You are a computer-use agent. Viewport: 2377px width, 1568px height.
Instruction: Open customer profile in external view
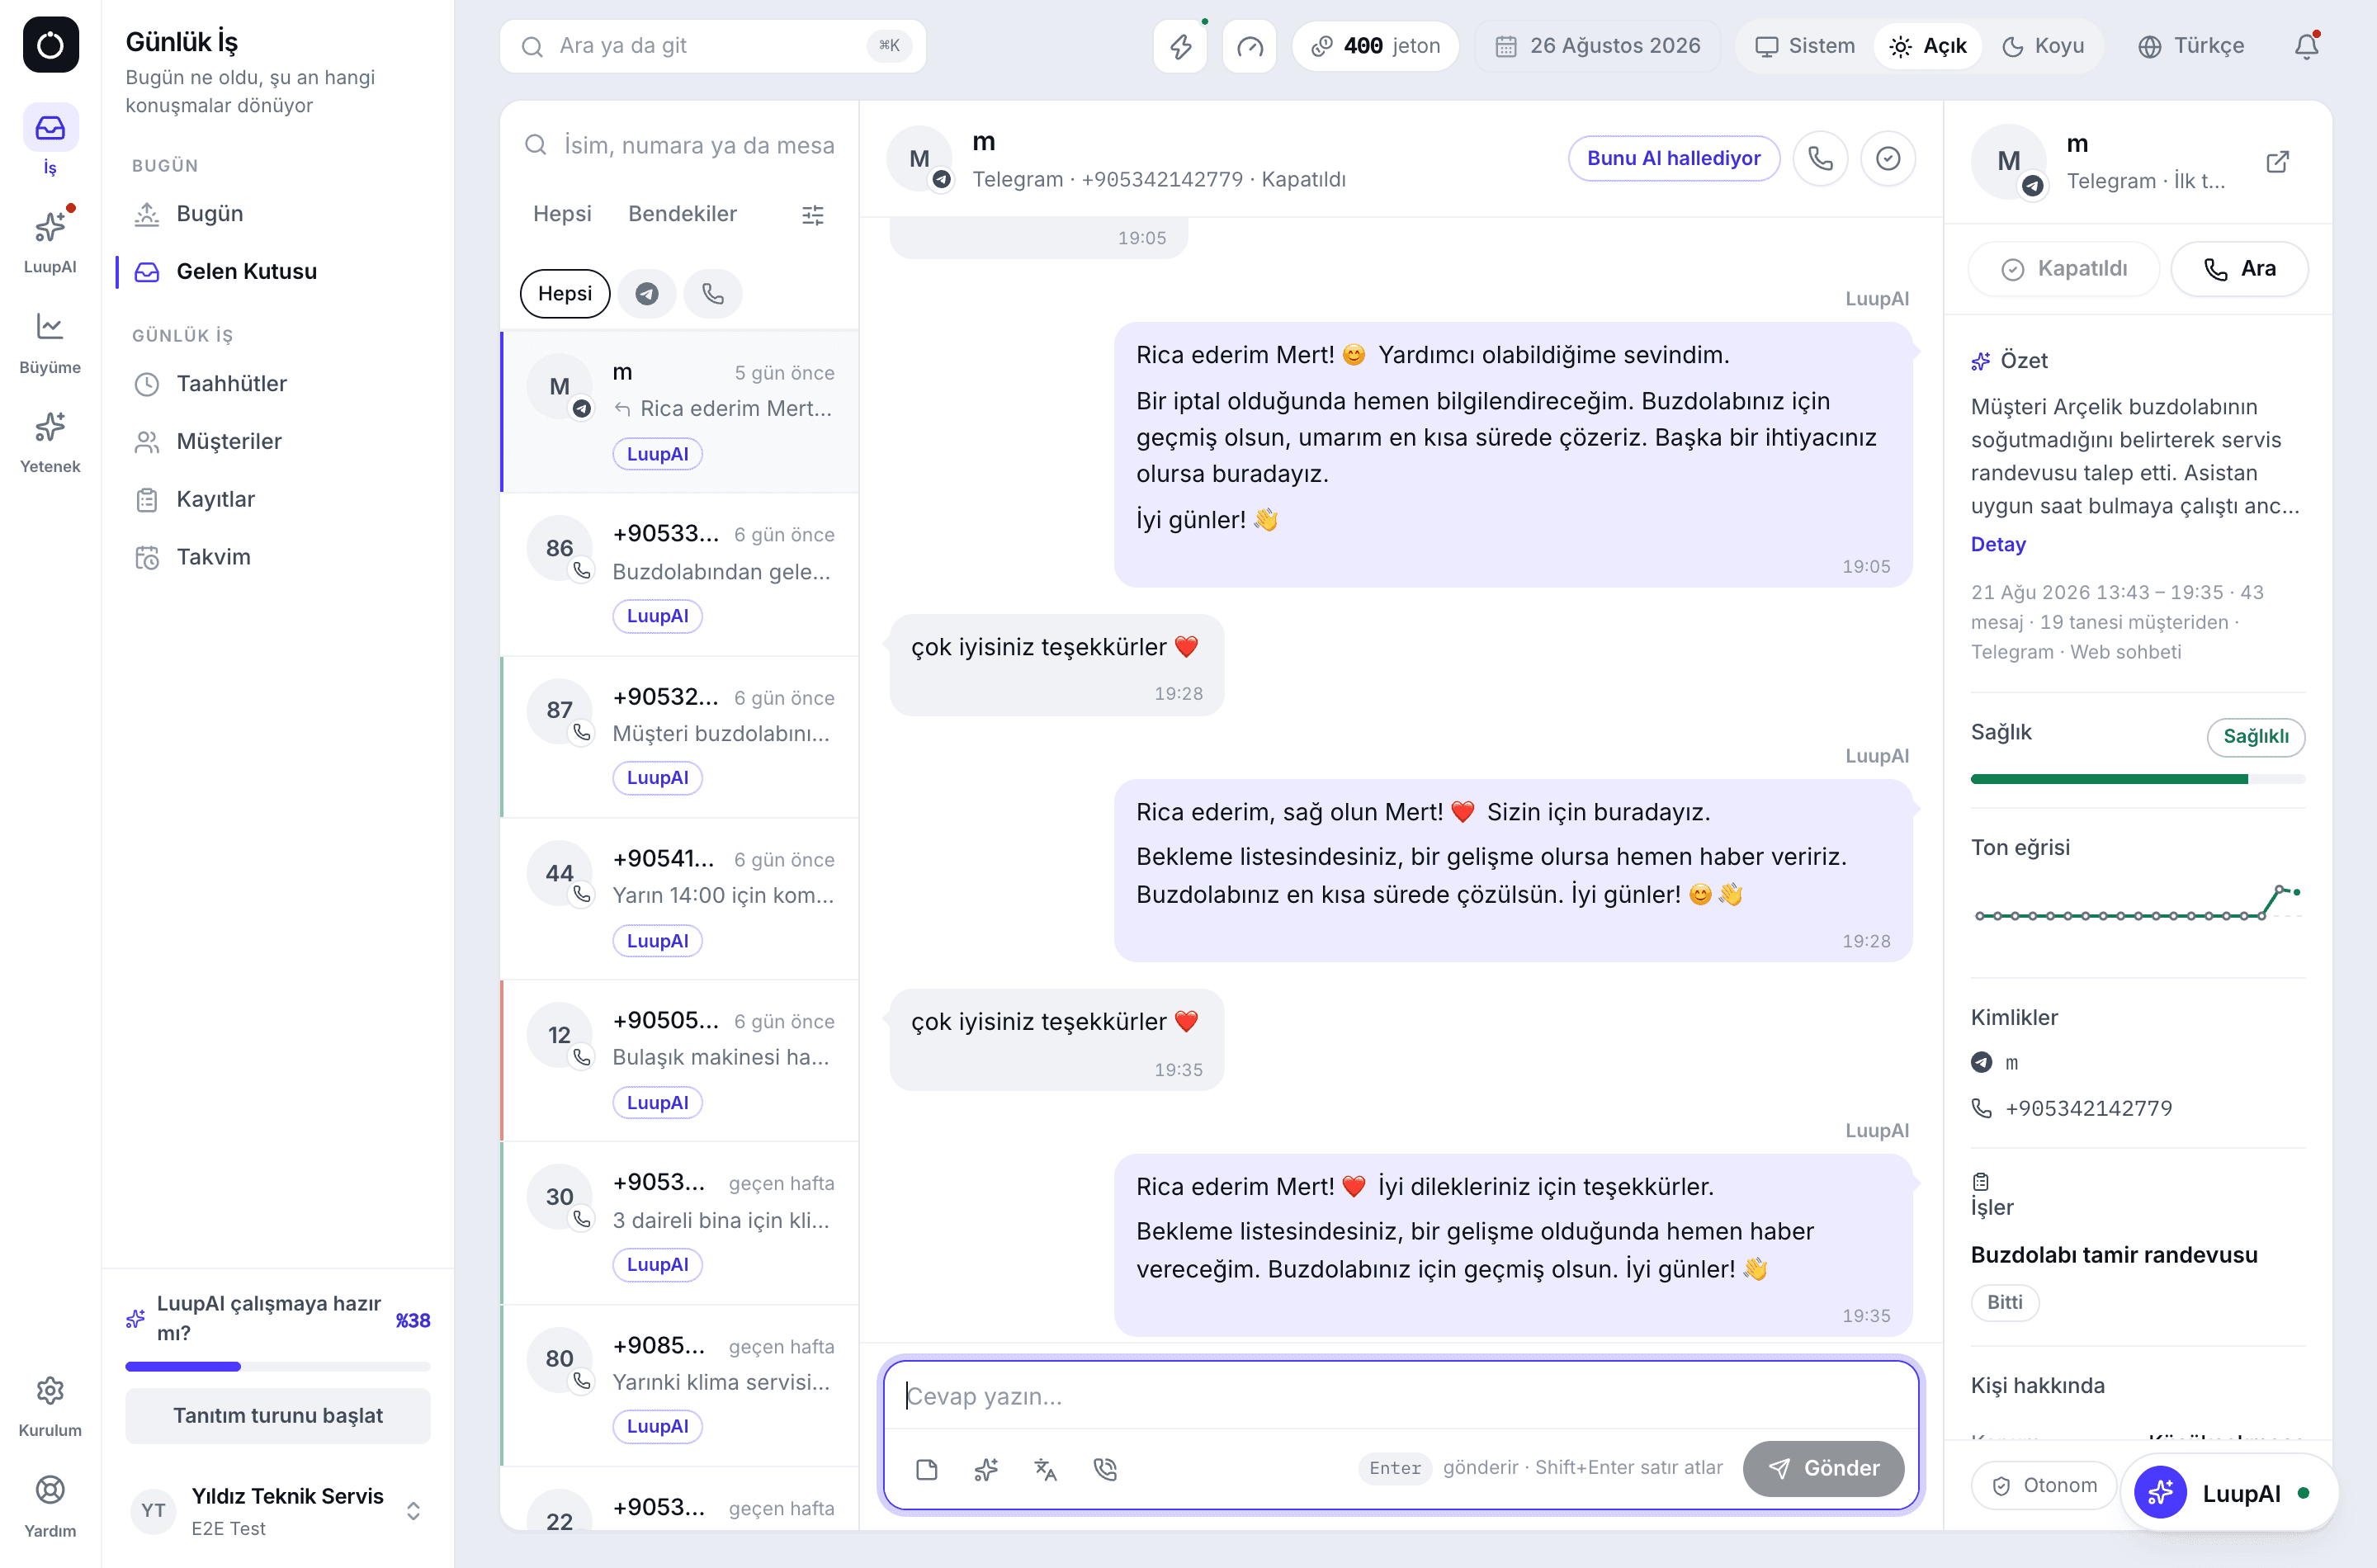(x=2278, y=162)
